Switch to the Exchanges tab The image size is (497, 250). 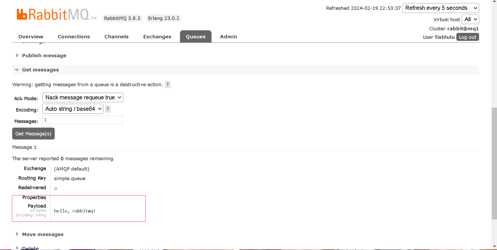point(157,37)
